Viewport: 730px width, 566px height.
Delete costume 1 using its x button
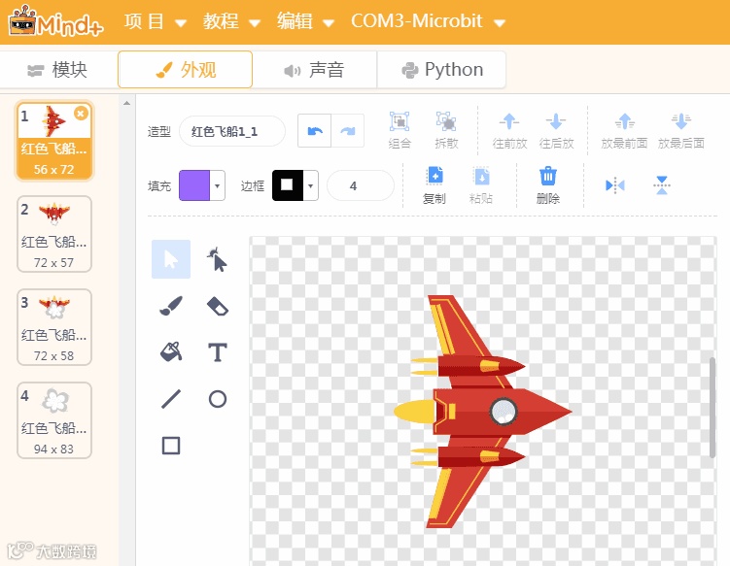click(81, 113)
